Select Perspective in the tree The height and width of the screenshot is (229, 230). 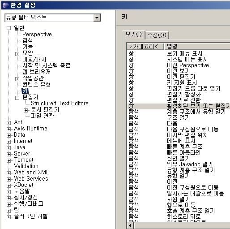click(37, 34)
